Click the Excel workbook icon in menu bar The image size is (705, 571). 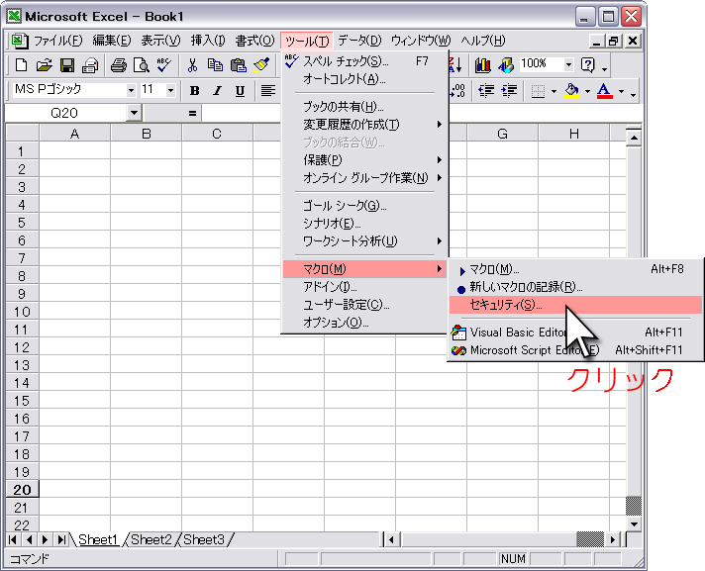[20, 41]
